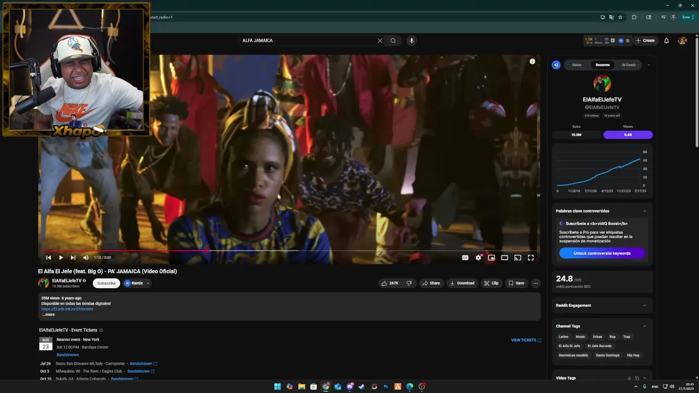This screenshot has height=393, width=699.
Task: Open ElJefe.lnk.to/ElHombre description link
Action: [x=67, y=309]
